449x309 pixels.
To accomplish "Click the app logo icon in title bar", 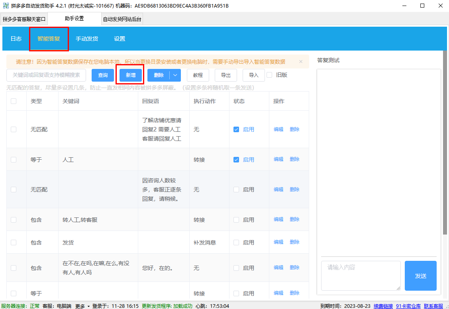I will point(6,6).
